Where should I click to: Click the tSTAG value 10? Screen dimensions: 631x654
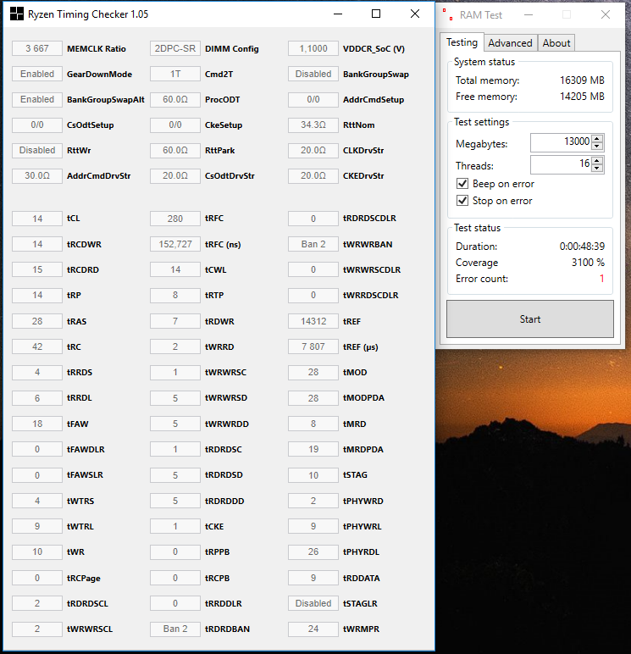point(313,475)
